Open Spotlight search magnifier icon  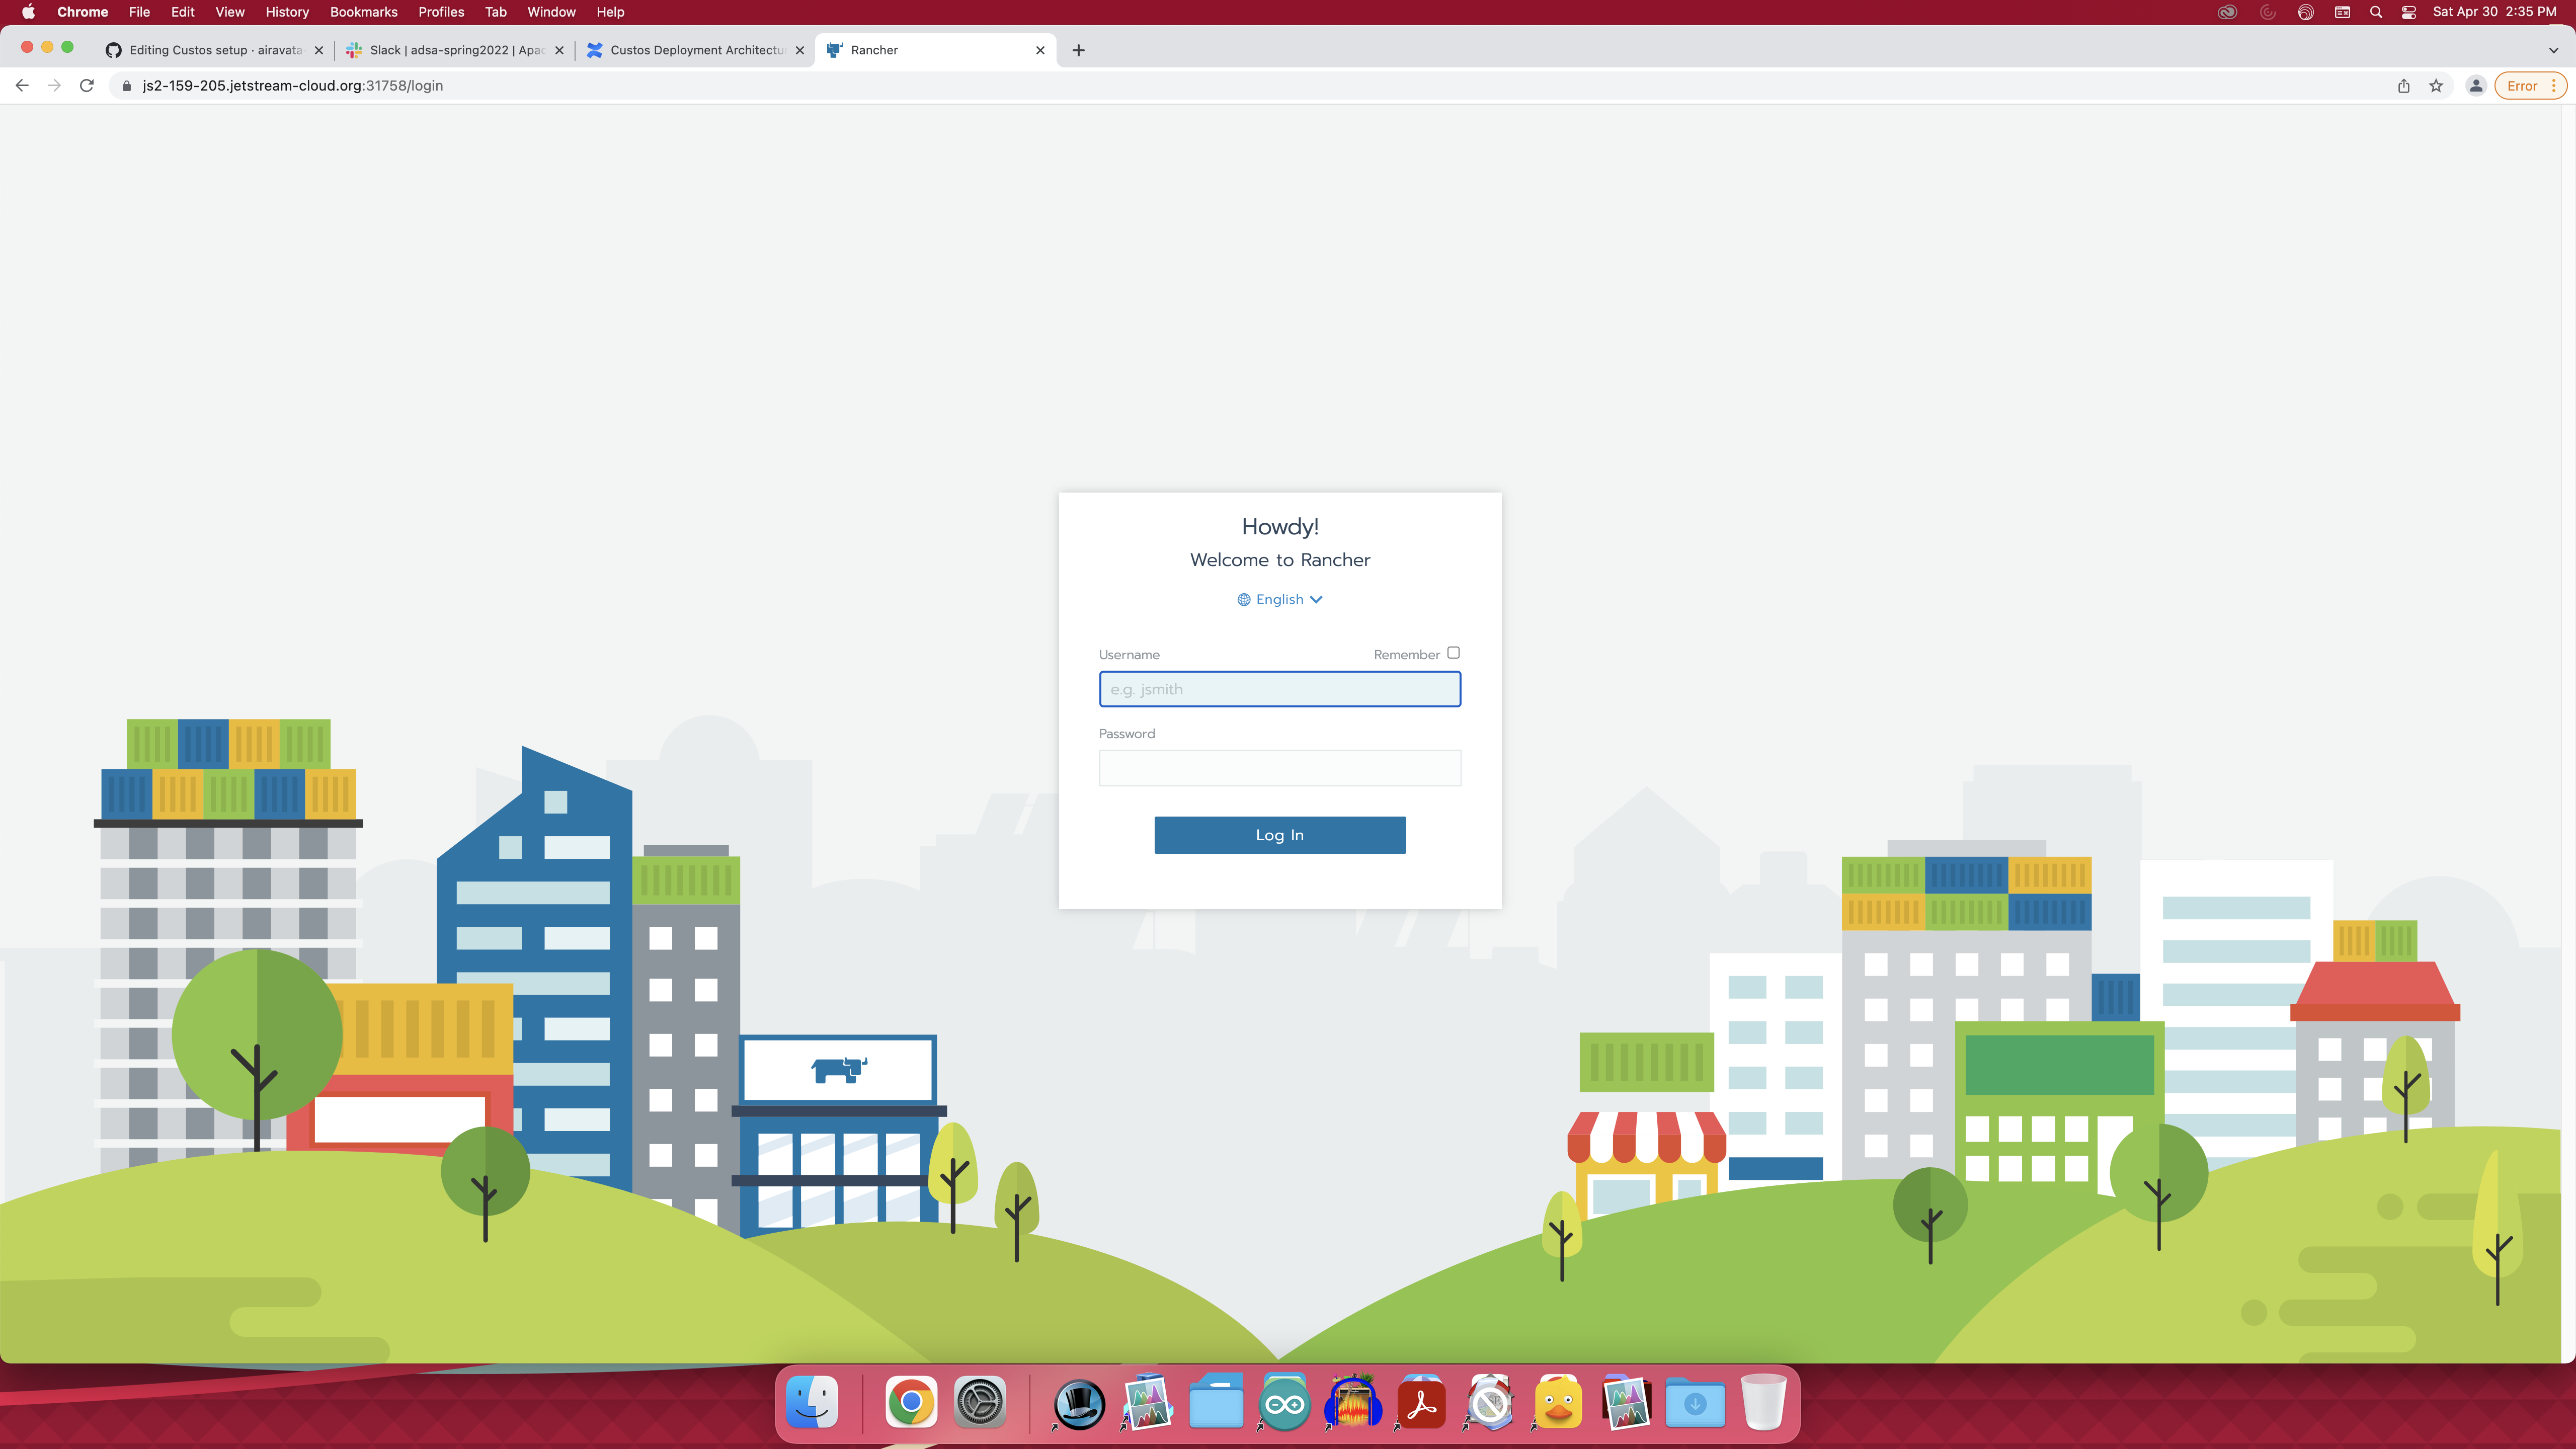coord(2376,12)
